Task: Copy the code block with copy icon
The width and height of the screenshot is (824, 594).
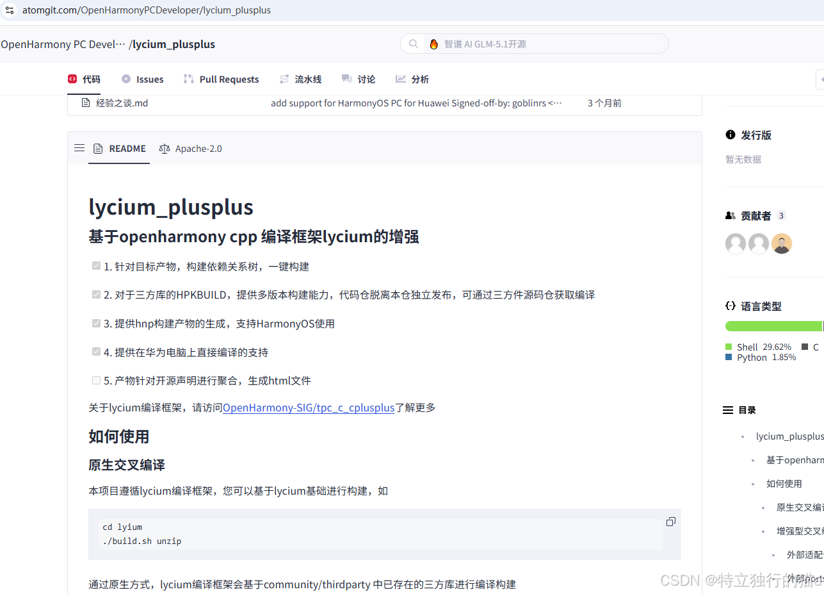Action: 670,522
